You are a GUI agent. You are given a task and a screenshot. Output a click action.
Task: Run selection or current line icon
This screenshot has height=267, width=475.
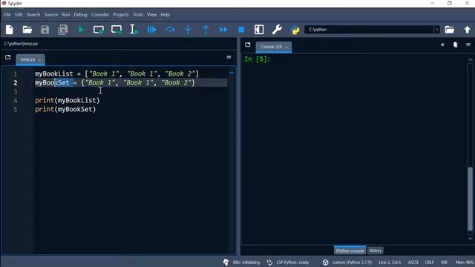coord(134,30)
